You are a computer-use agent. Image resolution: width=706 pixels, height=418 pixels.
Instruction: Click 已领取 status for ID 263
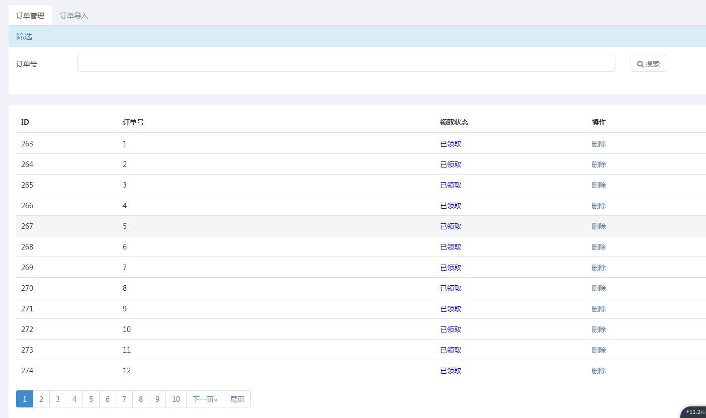tap(451, 144)
